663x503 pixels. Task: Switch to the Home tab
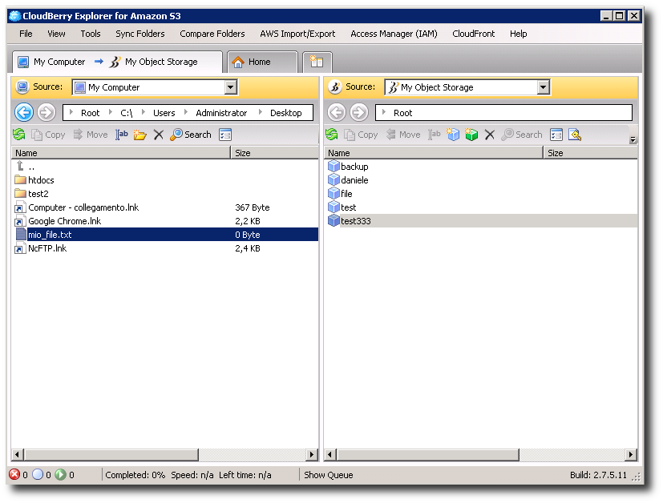point(263,62)
